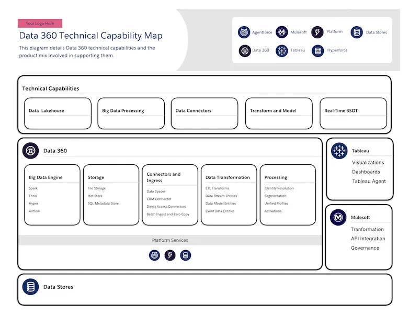Click the large Tableau panel icon
The width and height of the screenshot is (409, 314).
coord(339,151)
